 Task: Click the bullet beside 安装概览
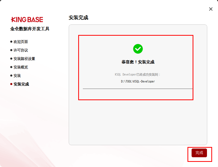click(11, 67)
